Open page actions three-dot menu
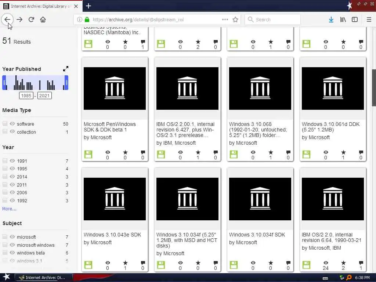The width and height of the screenshot is (376, 282). click(225, 19)
